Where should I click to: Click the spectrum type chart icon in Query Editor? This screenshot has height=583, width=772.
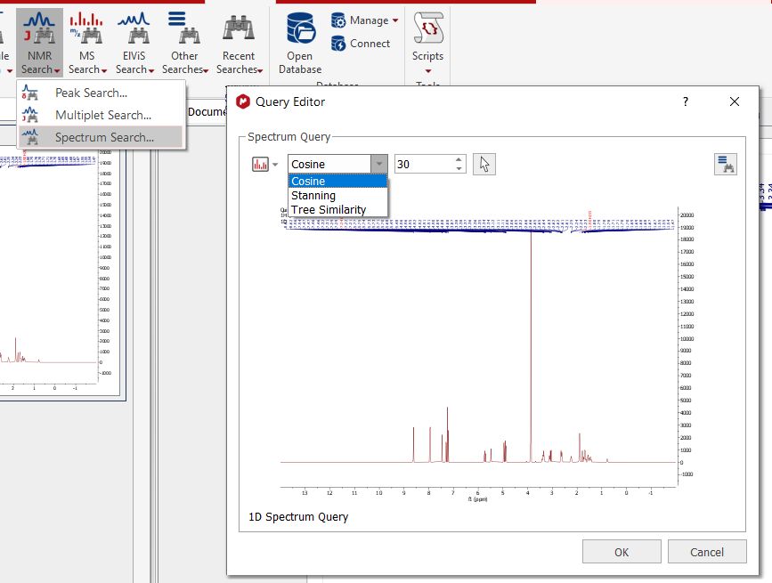tap(260, 165)
